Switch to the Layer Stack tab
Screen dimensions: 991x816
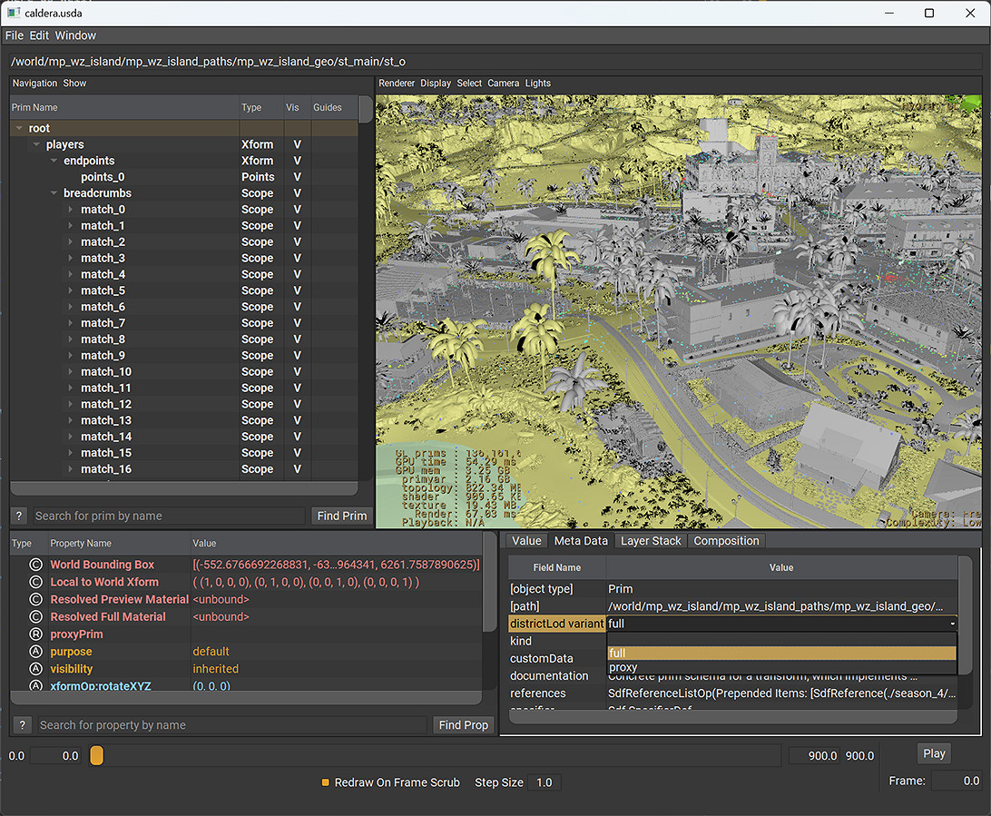click(x=651, y=541)
